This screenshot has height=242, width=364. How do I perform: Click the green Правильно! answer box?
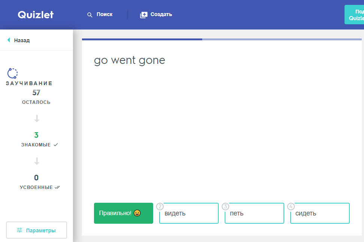click(124, 213)
